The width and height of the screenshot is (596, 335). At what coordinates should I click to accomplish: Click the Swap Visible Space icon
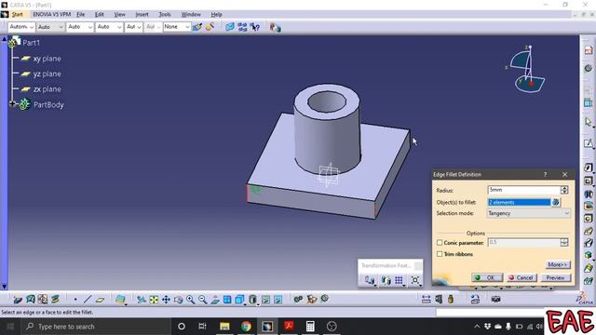(x=278, y=300)
